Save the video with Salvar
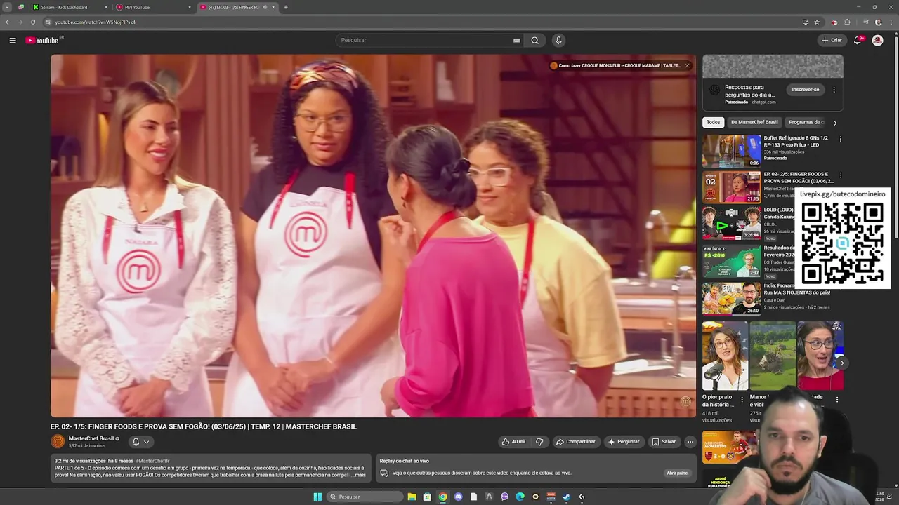 pos(664,442)
